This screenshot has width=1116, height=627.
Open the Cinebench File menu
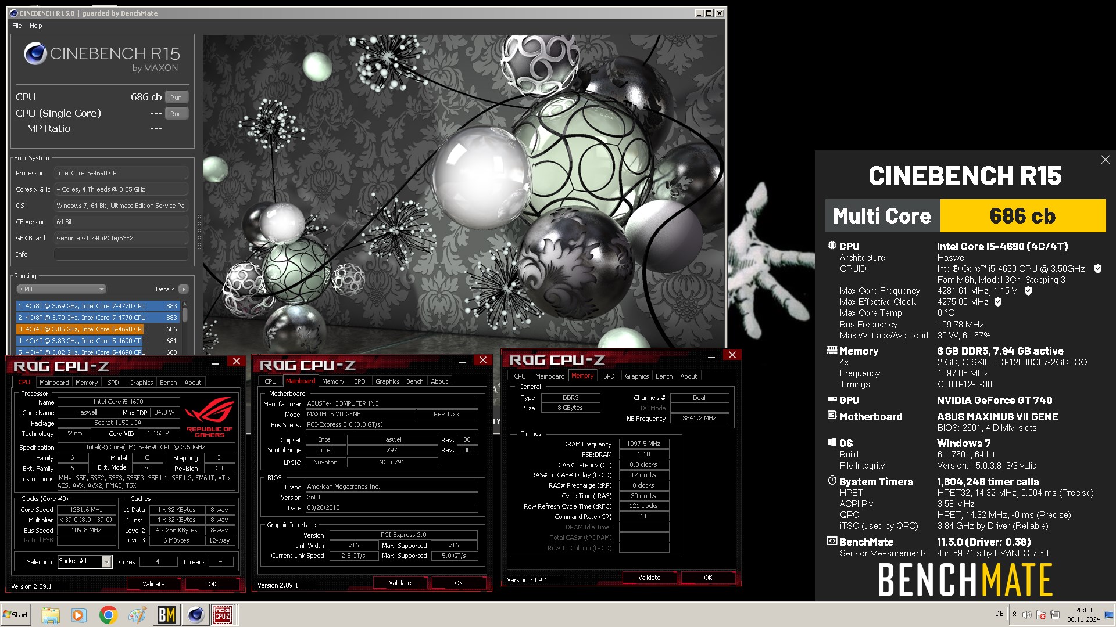pos(17,26)
